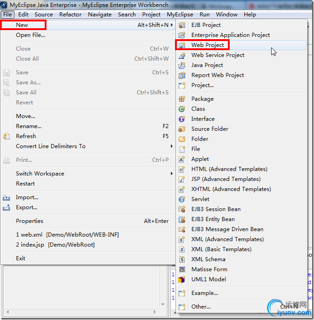Click the EJB3 Session Bean icon
314x320 pixels.
coord(182,209)
